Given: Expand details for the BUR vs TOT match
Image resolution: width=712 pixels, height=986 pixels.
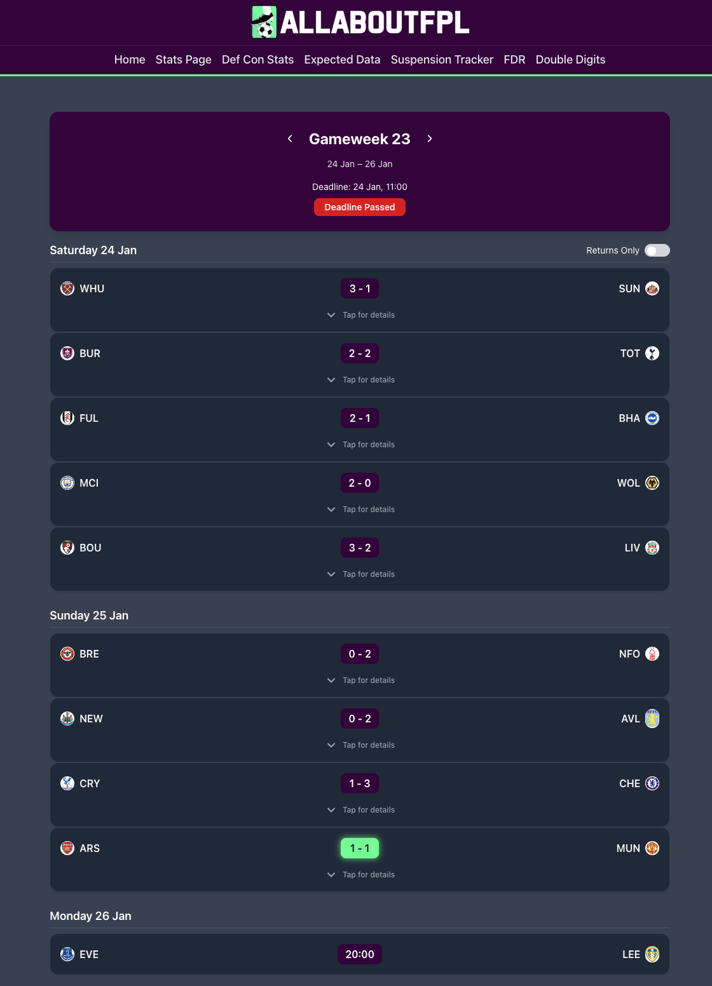Looking at the screenshot, I should click(360, 379).
